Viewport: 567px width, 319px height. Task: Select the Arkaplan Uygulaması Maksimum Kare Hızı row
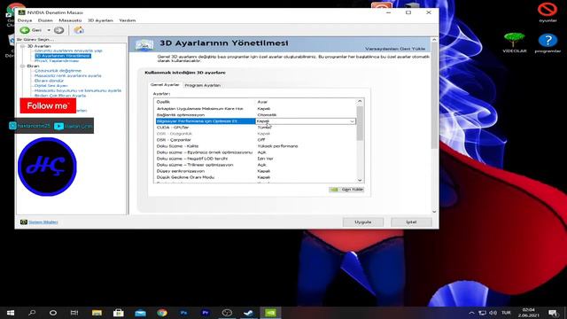pos(255,108)
